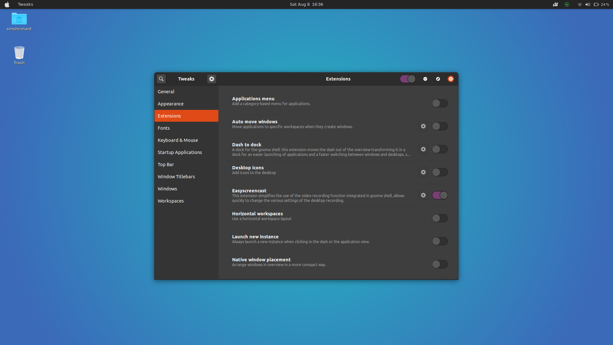Click the volume icon in top bar
The width and height of the screenshot is (613, 345).
[x=588, y=4]
